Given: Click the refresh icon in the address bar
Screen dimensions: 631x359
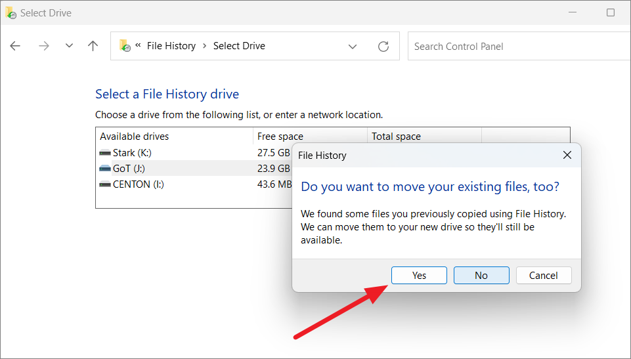Looking at the screenshot, I should point(383,47).
